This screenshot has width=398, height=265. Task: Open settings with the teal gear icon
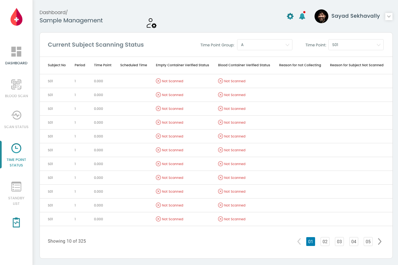290,16
